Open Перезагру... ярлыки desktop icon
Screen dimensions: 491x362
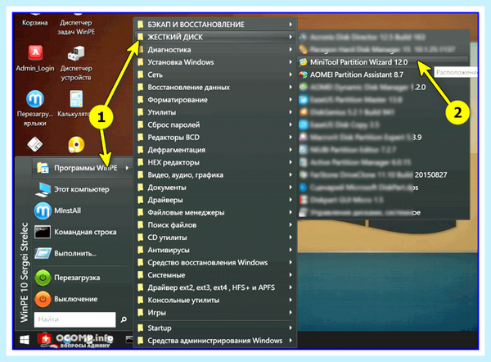coord(35,108)
